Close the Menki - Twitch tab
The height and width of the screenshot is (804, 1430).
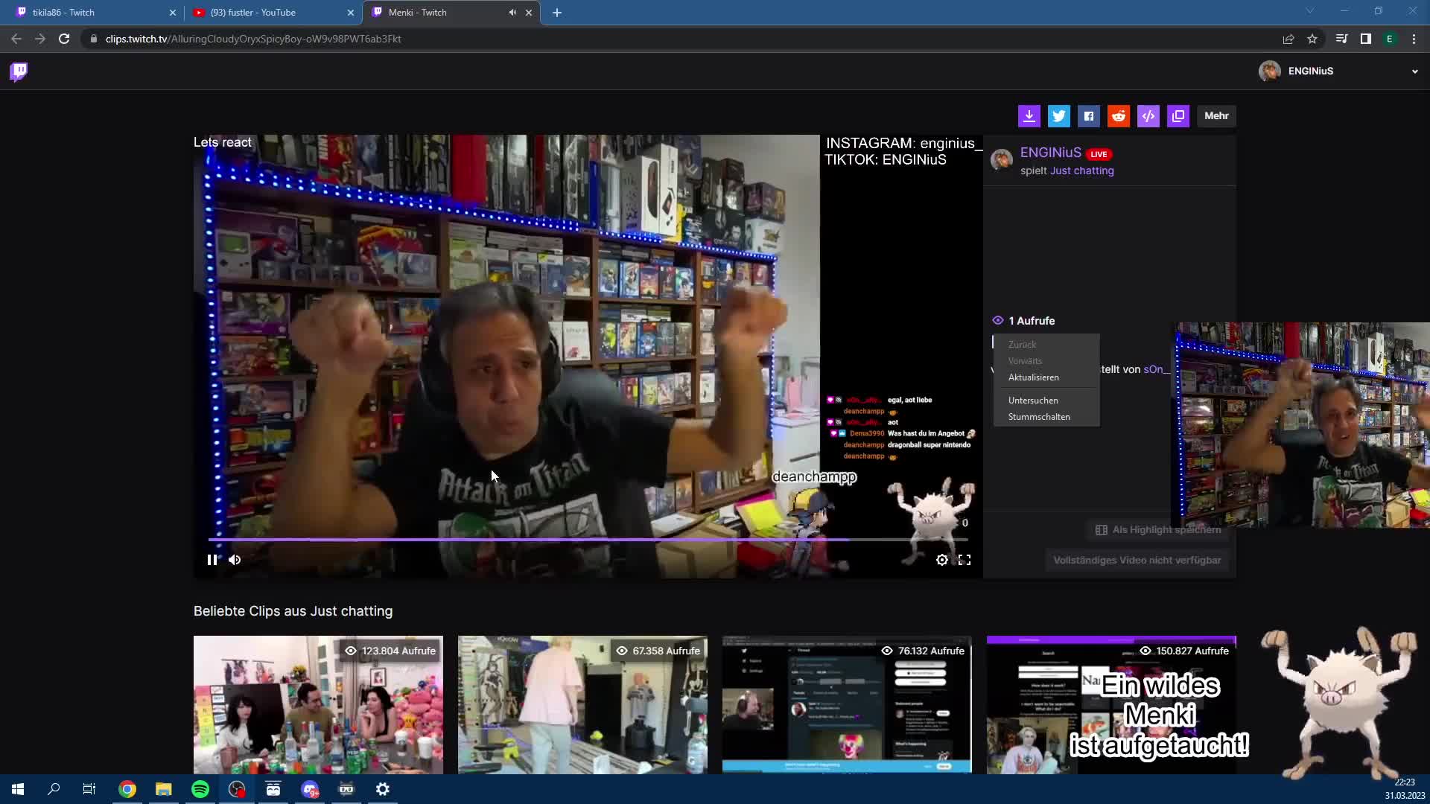pos(529,13)
